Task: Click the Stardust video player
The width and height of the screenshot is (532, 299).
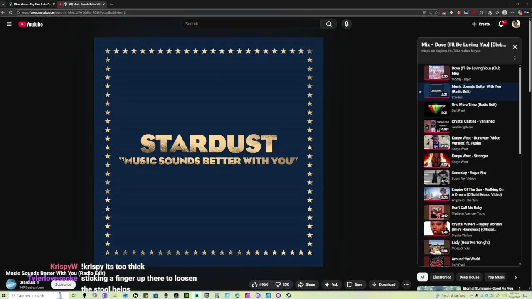Action: point(209,152)
